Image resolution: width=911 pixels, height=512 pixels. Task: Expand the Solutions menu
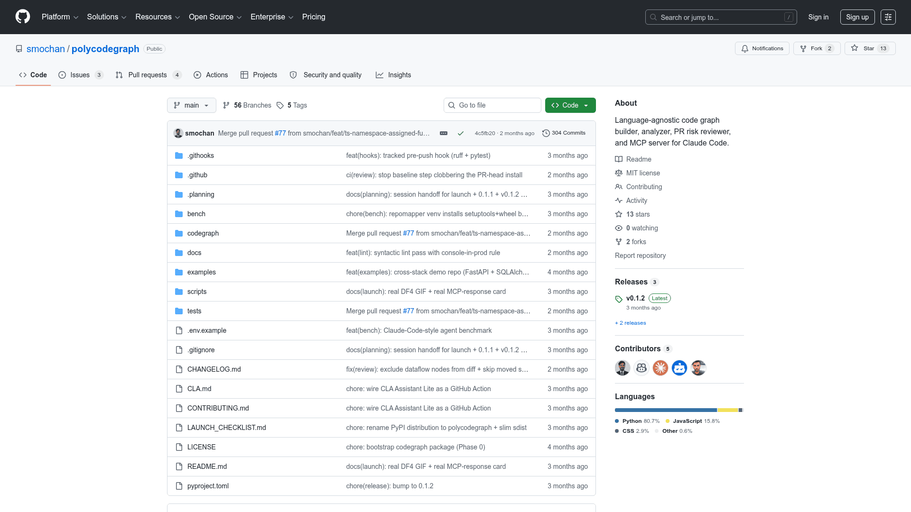(x=106, y=17)
